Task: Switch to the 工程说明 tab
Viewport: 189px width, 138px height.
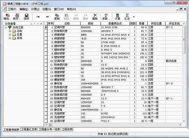Action: click(67, 129)
